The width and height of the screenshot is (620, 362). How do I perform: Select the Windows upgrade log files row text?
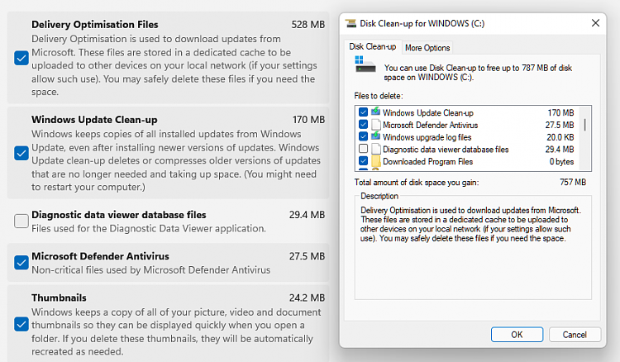pyautogui.click(x=427, y=137)
